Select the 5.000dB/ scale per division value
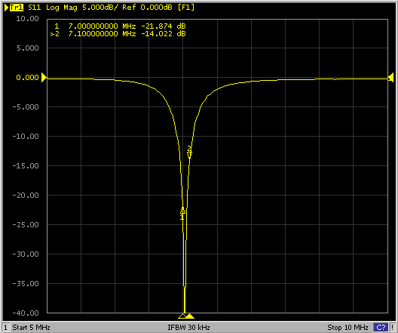Viewport: 398px width, 333px height. tap(100, 8)
